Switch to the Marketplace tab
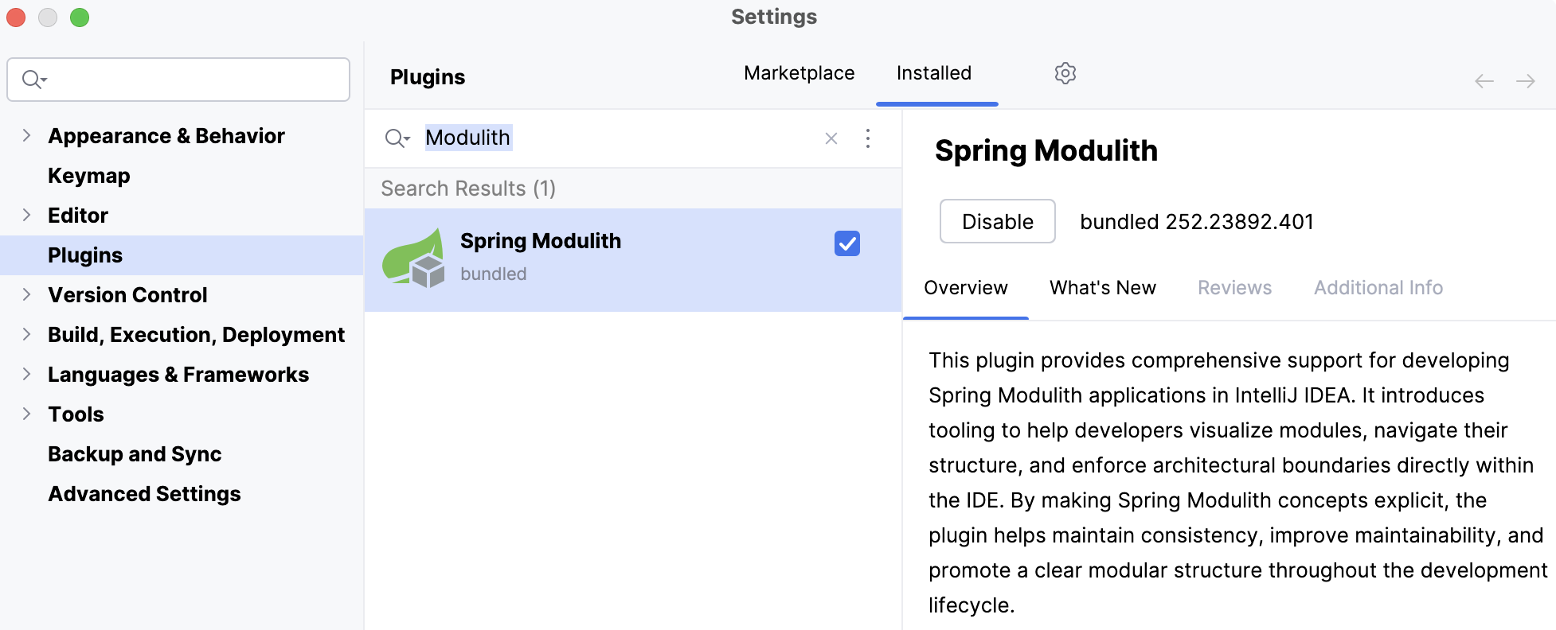This screenshot has height=630, width=1556. pyautogui.click(x=798, y=72)
